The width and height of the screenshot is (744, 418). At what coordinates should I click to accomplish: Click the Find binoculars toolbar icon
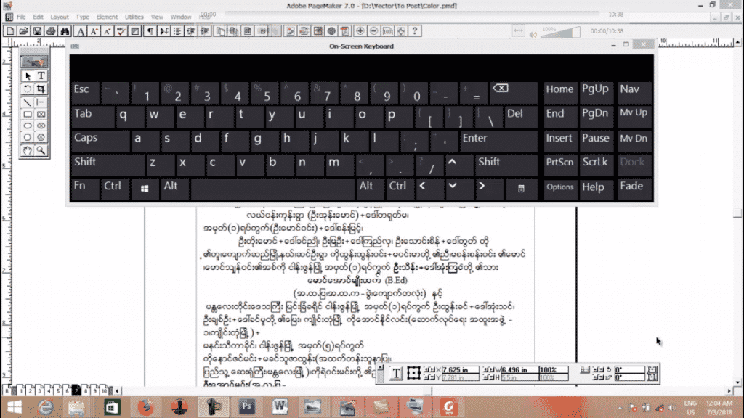pos(65,31)
